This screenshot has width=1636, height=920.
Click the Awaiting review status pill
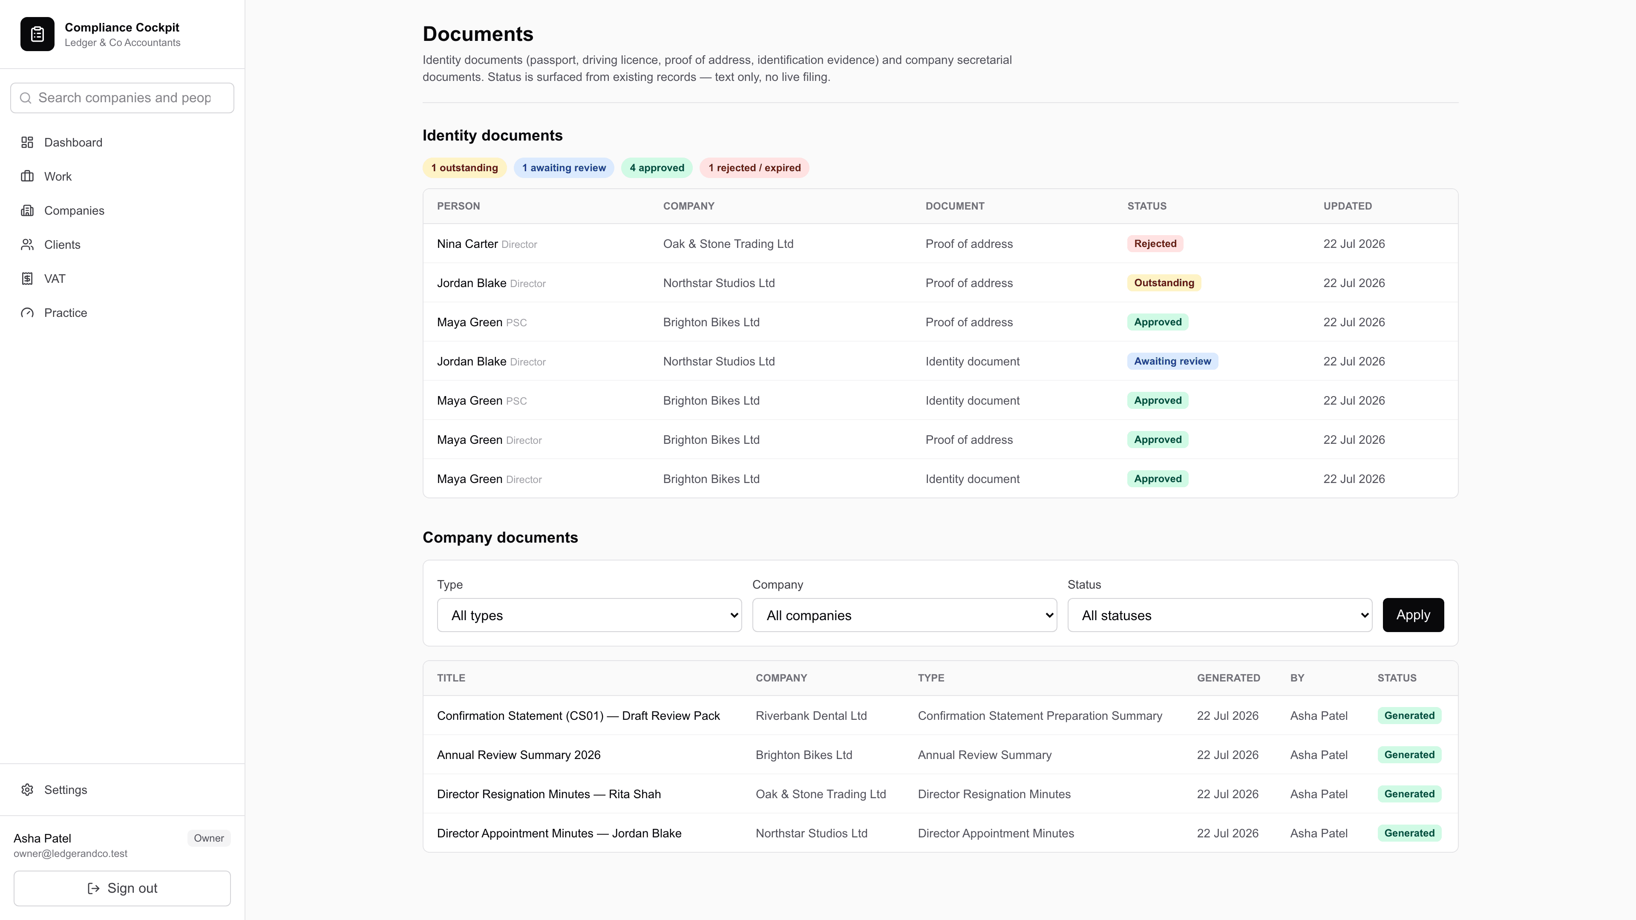pyautogui.click(x=1172, y=361)
